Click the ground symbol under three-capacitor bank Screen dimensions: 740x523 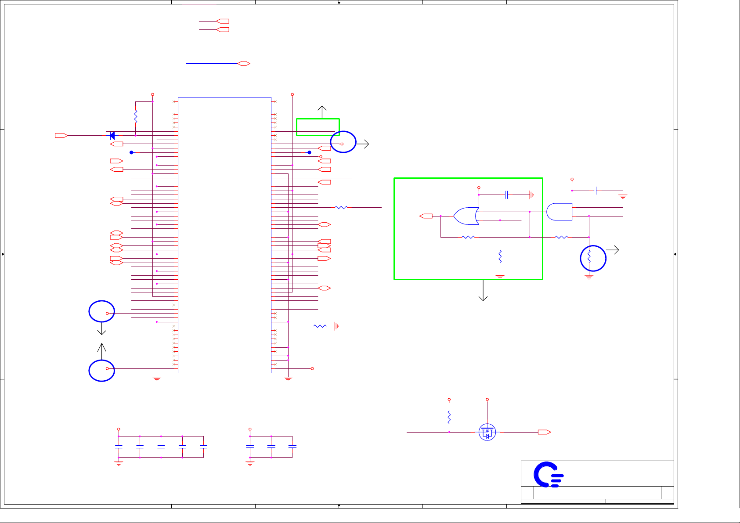coord(250,463)
